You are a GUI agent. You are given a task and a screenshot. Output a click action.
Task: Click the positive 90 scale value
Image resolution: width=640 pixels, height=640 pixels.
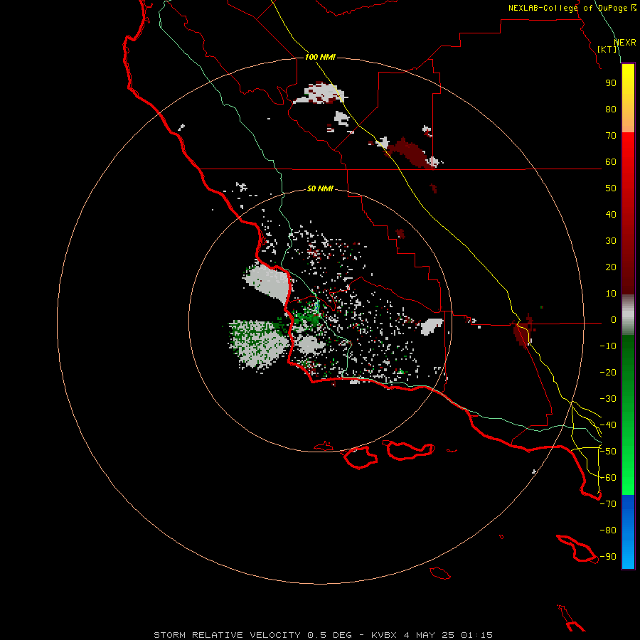point(611,83)
